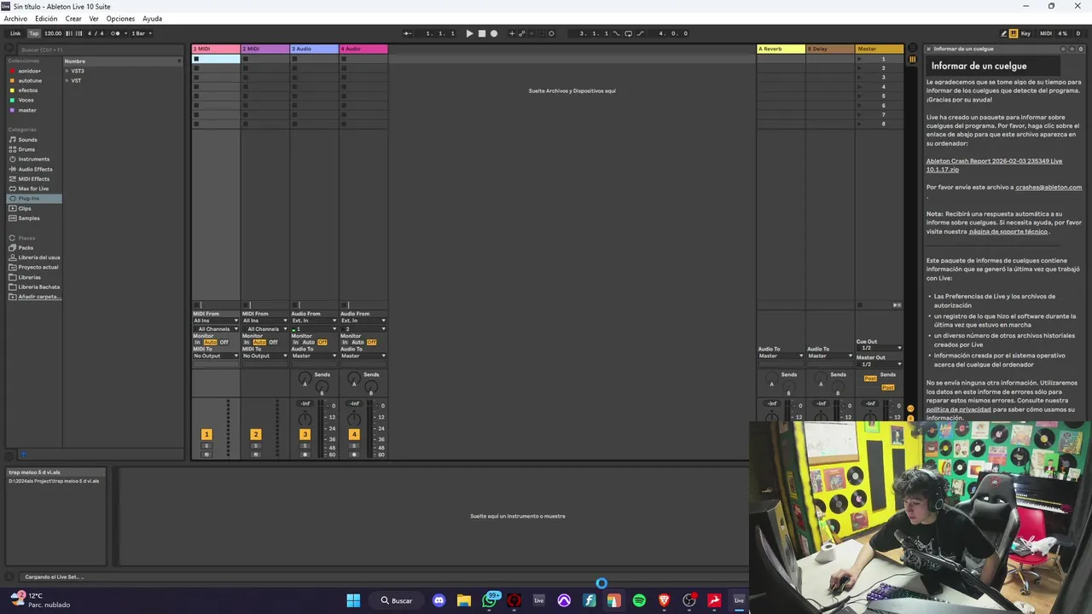Open the Crear menu
The image size is (1092, 614).
coord(73,19)
